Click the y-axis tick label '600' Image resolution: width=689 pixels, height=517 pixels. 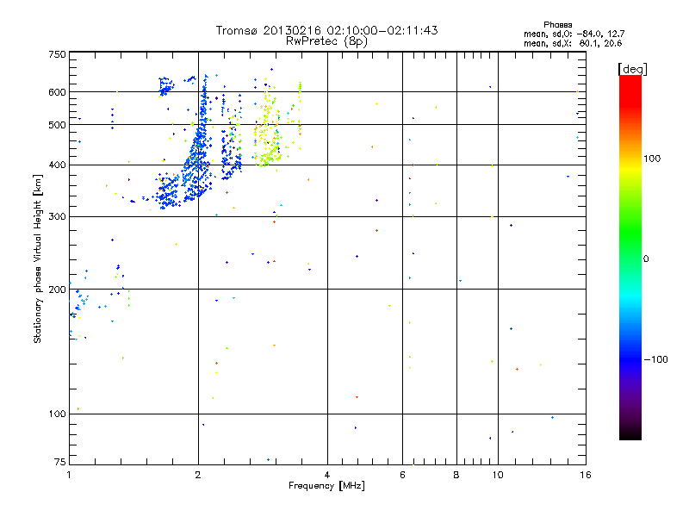pyautogui.click(x=57, y=92)
